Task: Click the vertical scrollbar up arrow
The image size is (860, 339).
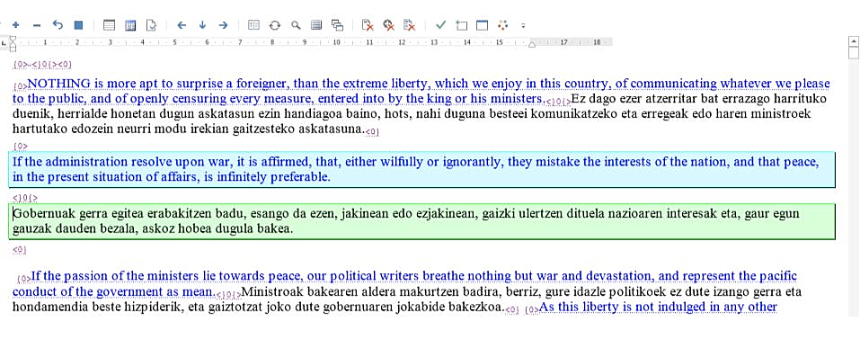Action: click(854, 40)
